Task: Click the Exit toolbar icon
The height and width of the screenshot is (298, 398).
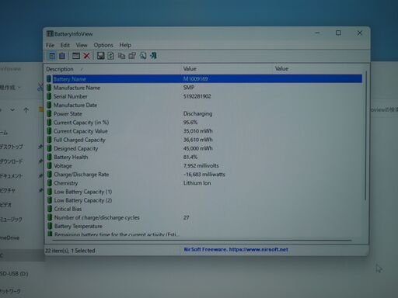Action: point(153,56)
